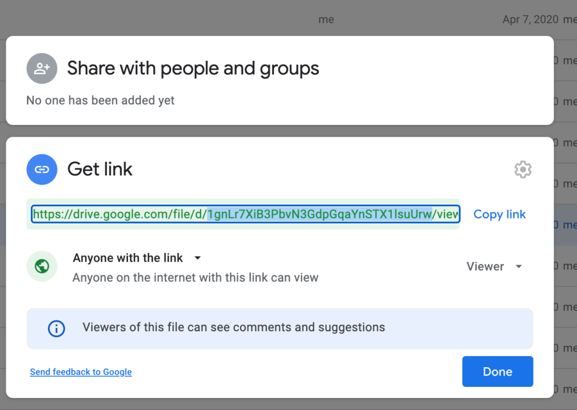Click the blue Done button
Image resolution: width=577 pixels, height=410 pixels.
[498, 372]
